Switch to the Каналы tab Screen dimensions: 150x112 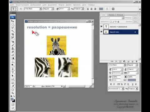coord(112,15)
